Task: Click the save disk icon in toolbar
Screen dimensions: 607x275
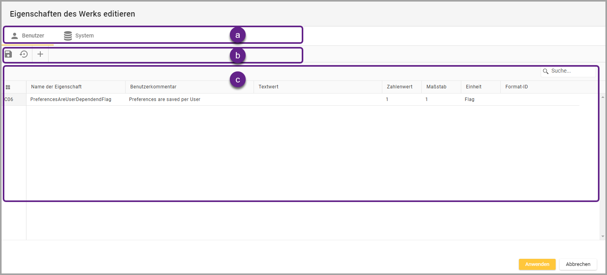Action: pos(8,54)
